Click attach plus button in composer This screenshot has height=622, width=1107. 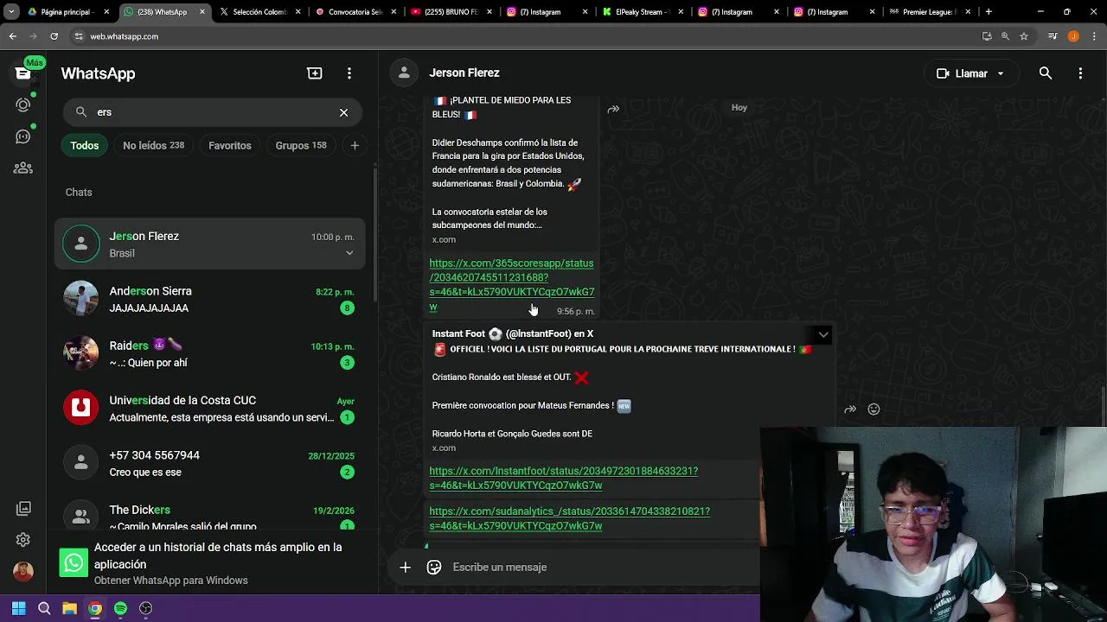tap(405, 567)
